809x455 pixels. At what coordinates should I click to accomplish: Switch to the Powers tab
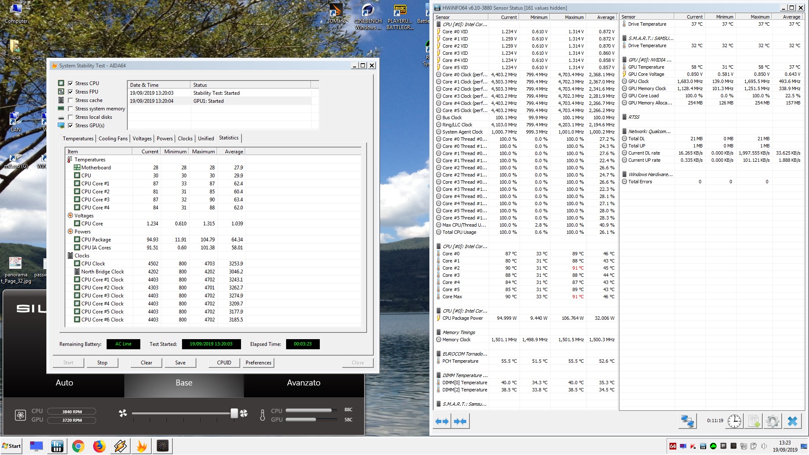[x=165, y=139]
